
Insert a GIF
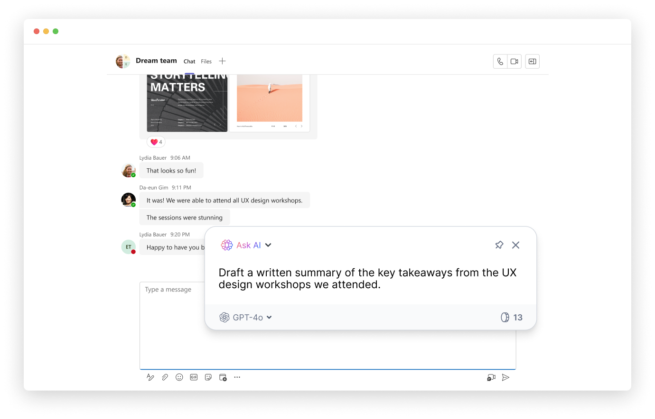194,377
